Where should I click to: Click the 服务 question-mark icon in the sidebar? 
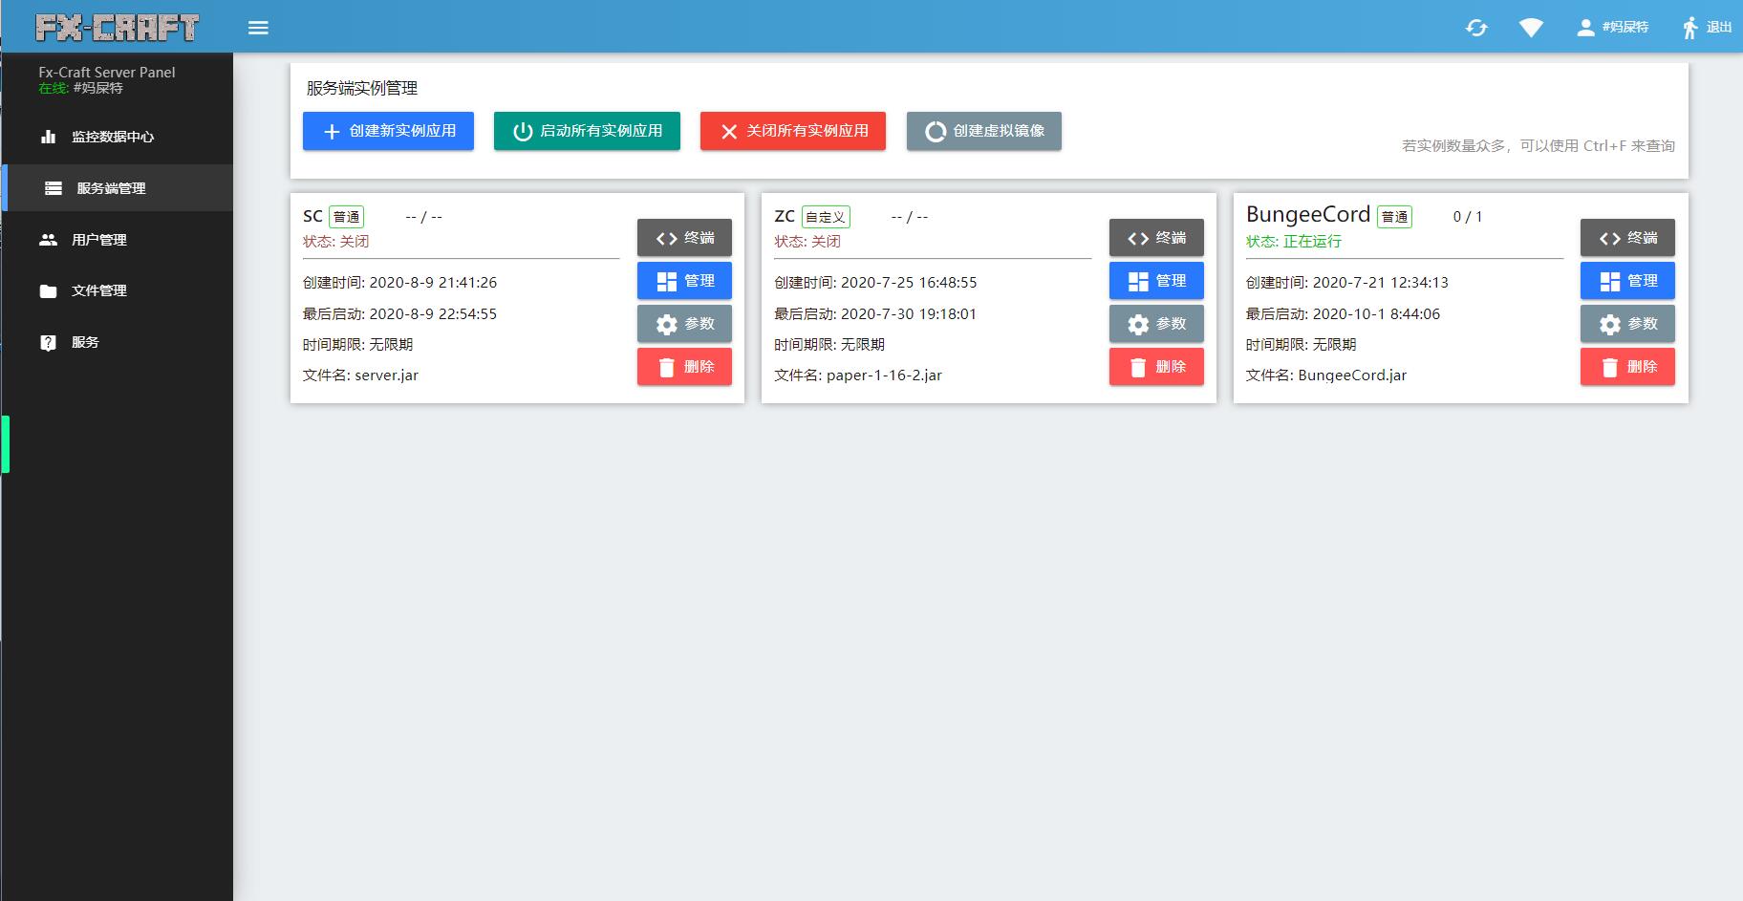[x=49, y=342]
